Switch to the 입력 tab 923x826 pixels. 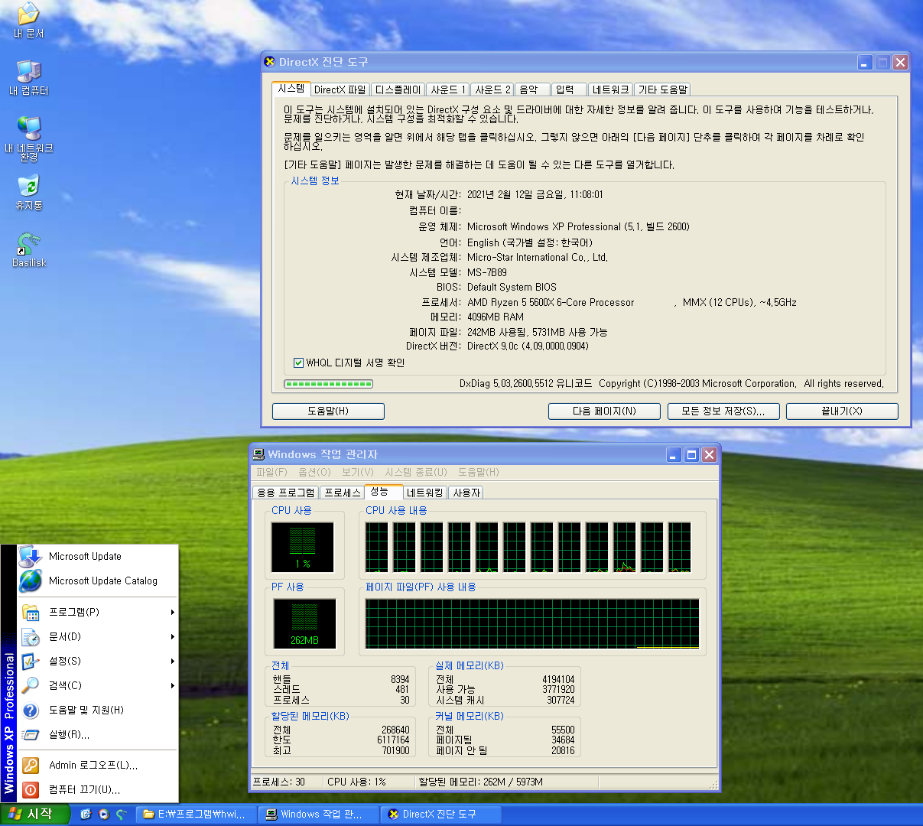(569, 89)
